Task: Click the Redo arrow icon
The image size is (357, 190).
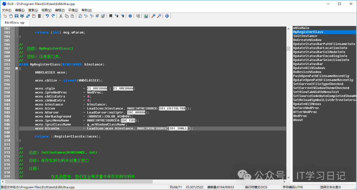Action: (53, 16)
